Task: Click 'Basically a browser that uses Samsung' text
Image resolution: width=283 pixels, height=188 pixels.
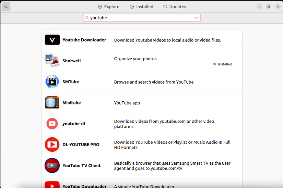Action: click(x=172, y=166)
